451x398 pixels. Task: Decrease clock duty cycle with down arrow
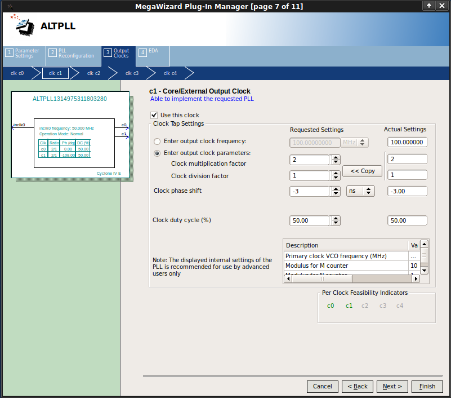(x=336, y=223)
